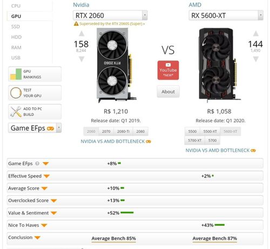Upvote the RX 5600-XT with the up arrow
Image resolution: width=270 pixels, height=249 pixels.
[256, 33]
